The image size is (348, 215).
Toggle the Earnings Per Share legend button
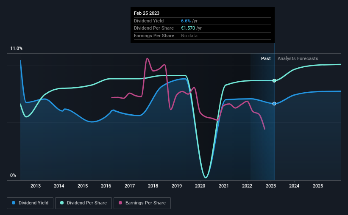(x=142, y=203)
